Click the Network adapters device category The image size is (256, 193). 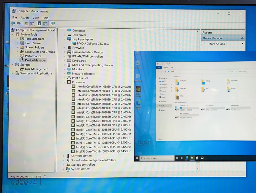pyautogui.click(x=83, y=74)
